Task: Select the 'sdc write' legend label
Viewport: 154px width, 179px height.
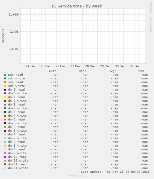Action: pos(16,78)
